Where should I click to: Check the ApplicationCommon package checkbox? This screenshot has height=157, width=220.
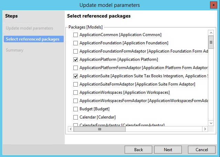[x=76, y=35]
